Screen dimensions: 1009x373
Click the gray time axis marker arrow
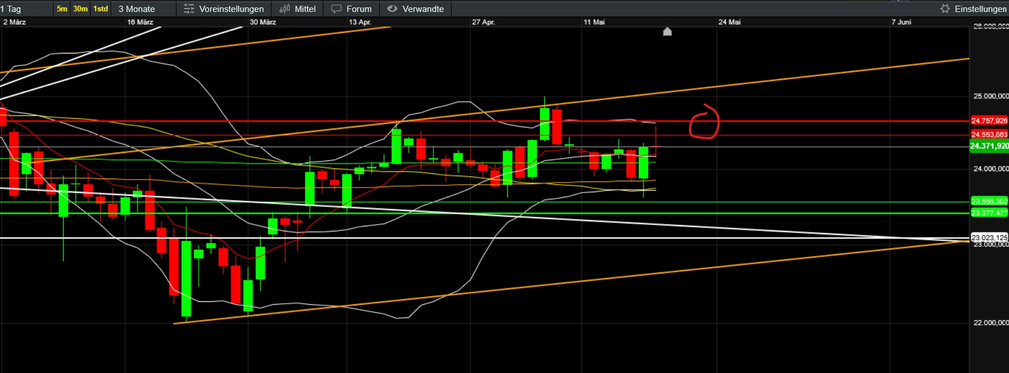(x=667, y=31)
